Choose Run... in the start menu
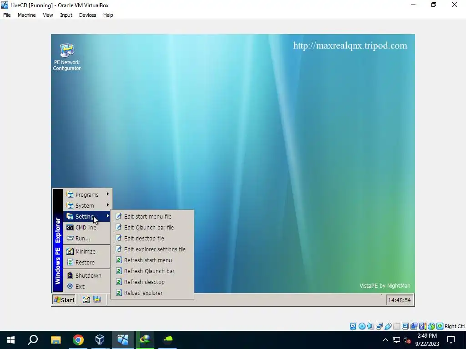This screenshot has width=466, height=349. tap(87, 238)
